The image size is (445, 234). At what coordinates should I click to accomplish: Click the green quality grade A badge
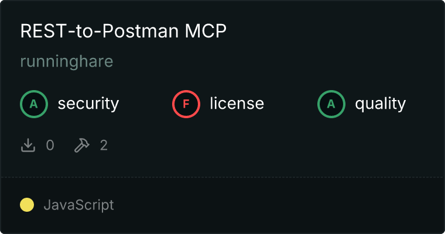331,104
